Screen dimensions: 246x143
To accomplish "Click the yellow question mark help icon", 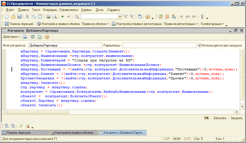I will 47,37.
